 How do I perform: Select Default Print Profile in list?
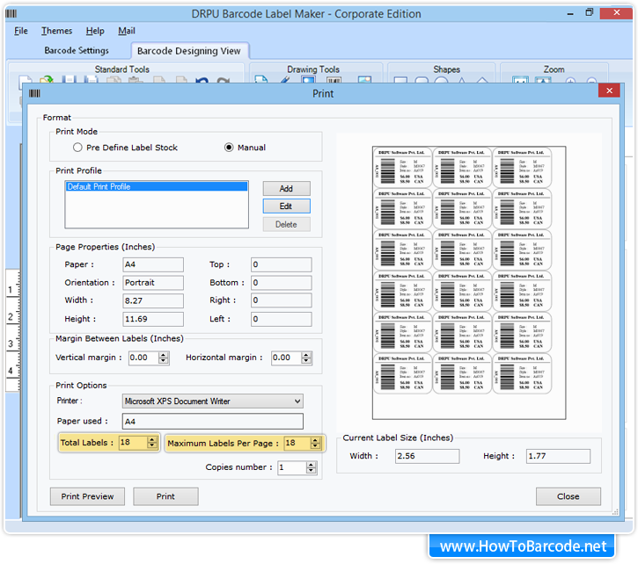157,186
